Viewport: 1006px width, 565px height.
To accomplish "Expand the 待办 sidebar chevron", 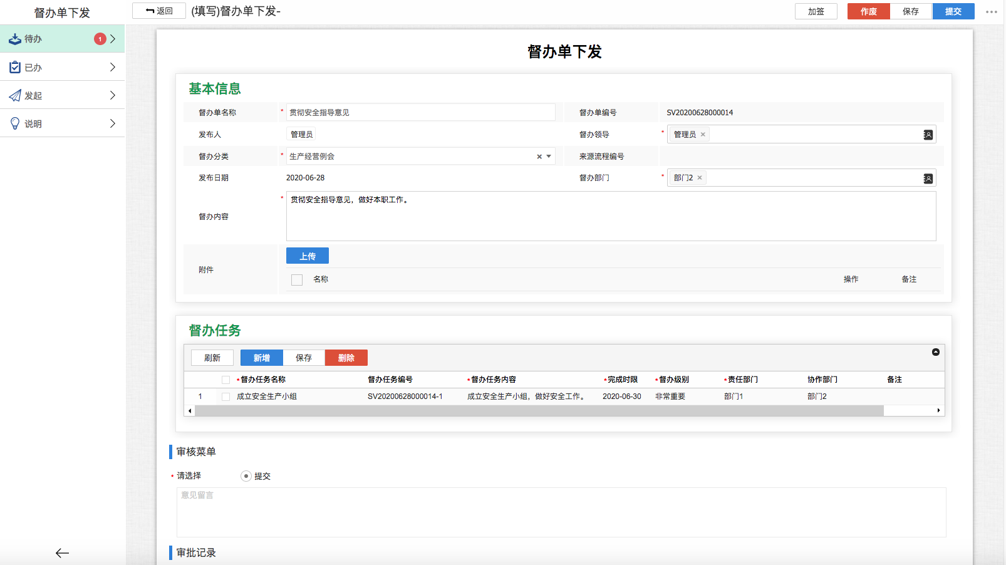I will coord(113,39).
